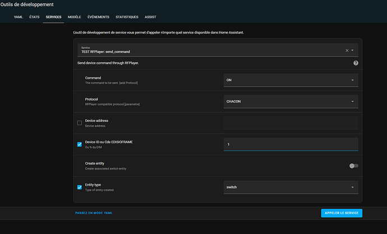This screenshot has height=234, width=387.
Task: Toggle the Create entity switch
Action: point(354,166)
